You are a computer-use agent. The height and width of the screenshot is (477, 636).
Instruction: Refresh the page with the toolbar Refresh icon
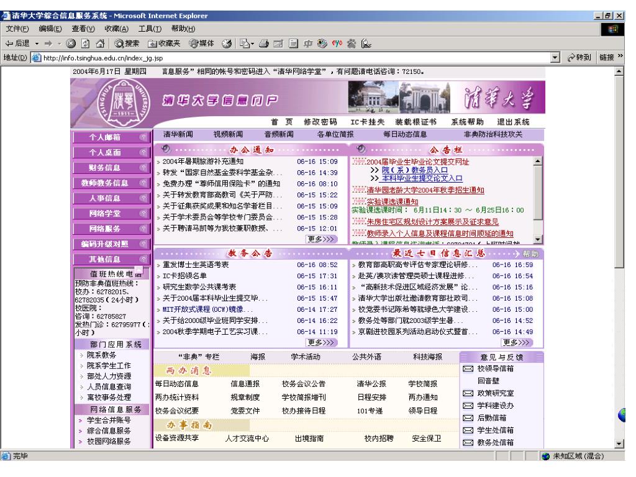(x=85, y=43)
